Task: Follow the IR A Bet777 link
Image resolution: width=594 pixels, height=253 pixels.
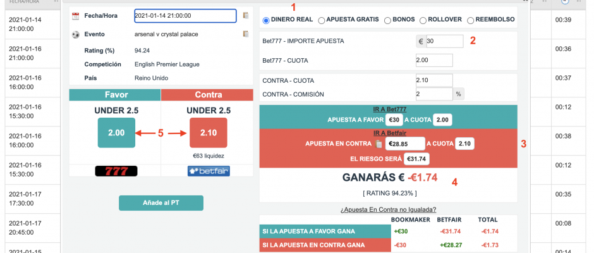Action: point(390,109)
